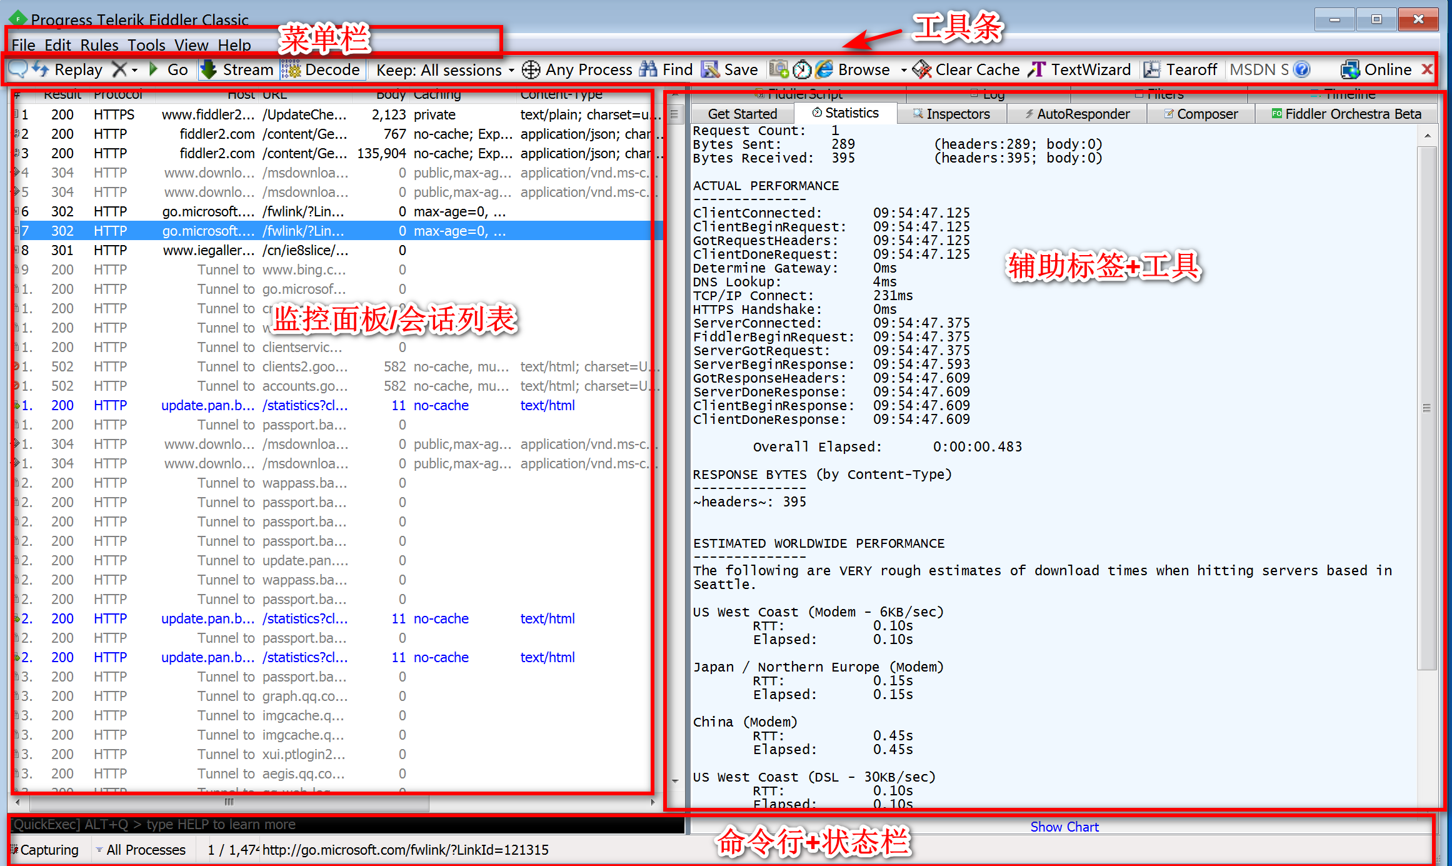Switch to the Filters tab
1452x866 pixels.
tap(1159, 94)
